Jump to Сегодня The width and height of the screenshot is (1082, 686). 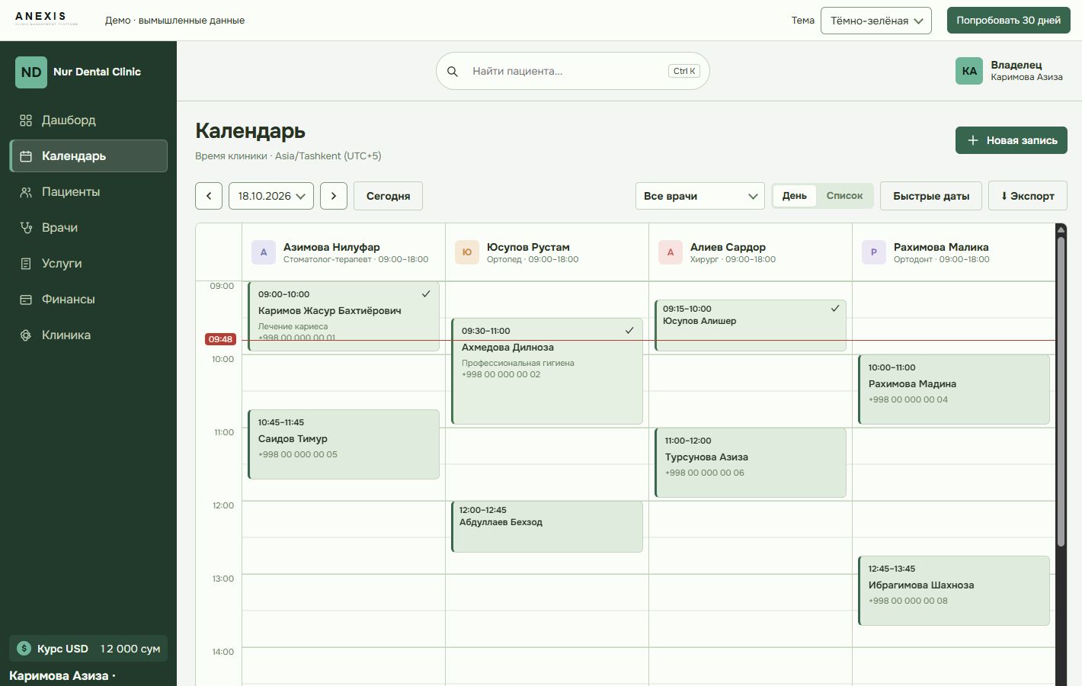[388, 196]
